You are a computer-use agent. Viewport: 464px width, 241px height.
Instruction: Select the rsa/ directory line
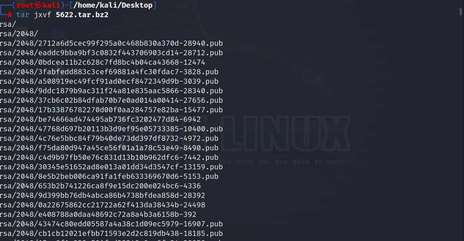7,24
